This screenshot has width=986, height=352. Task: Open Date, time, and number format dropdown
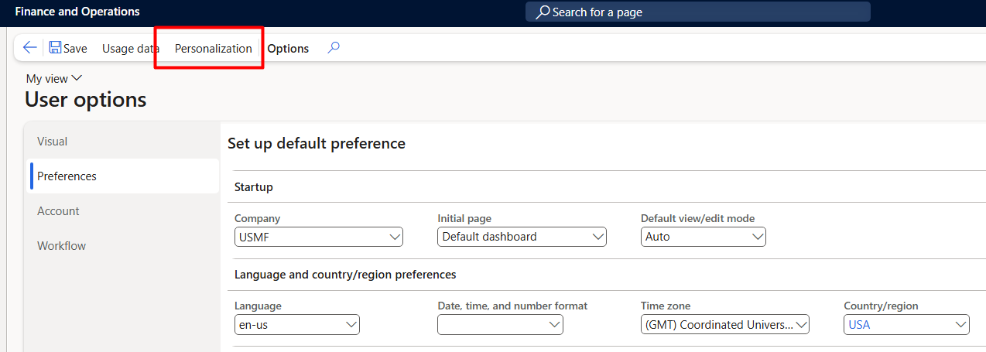click(500, 325)
